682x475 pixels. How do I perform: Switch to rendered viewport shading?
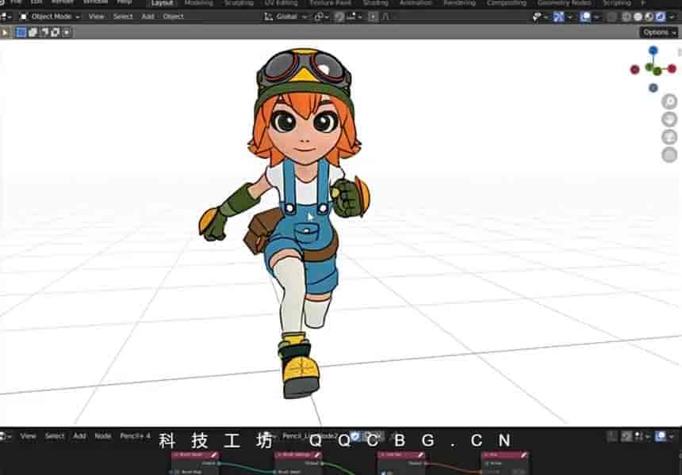661,17
